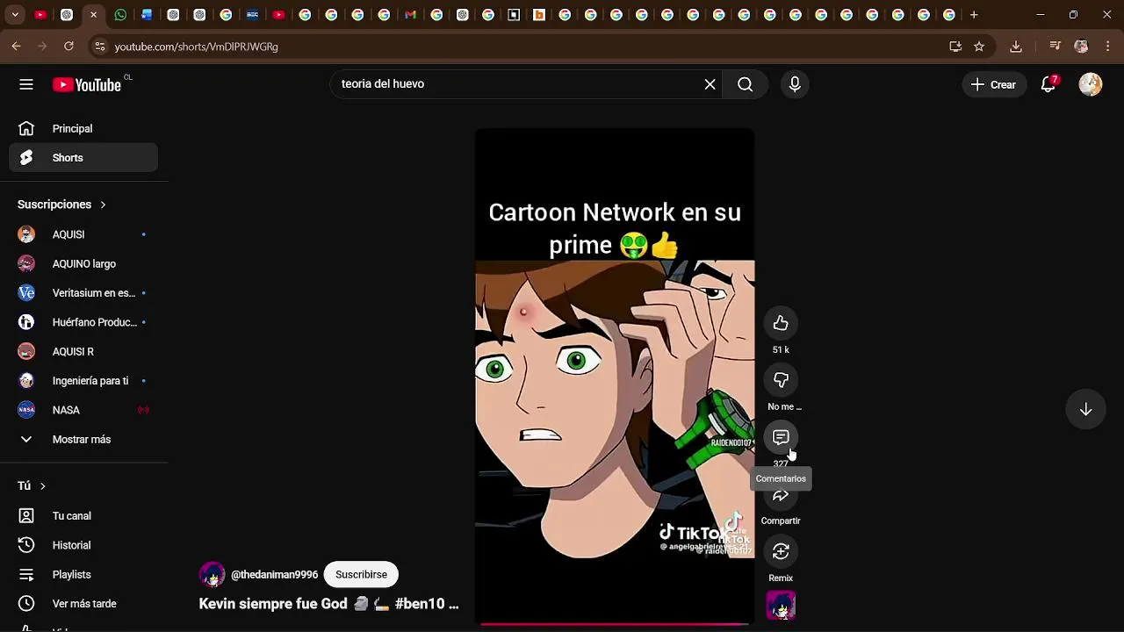Open media controls icon in toolbar
This screenshot has width=1124, height=632.
[1056, 47]
